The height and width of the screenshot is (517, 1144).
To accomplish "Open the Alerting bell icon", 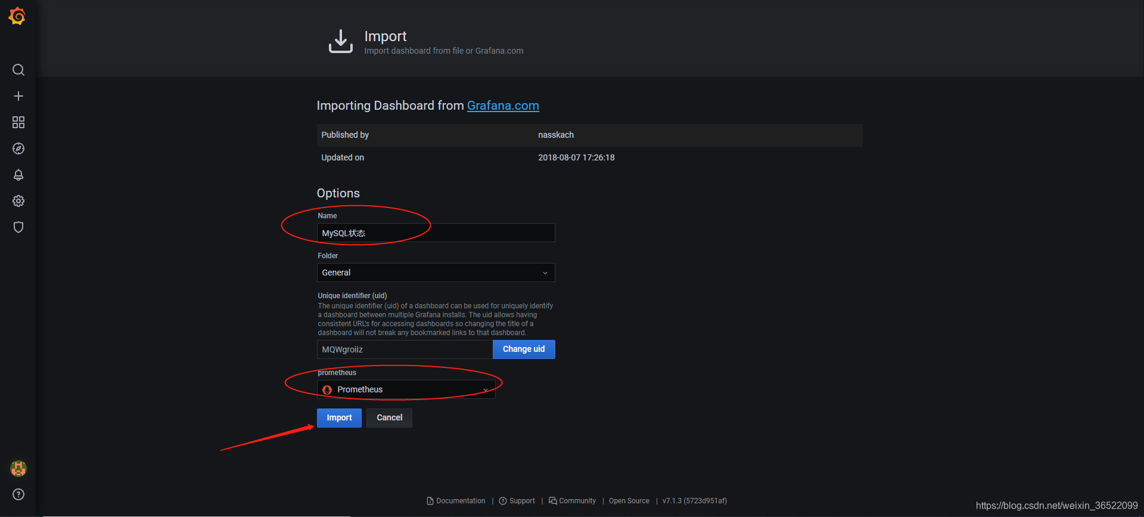I will (x=18, y=175).
